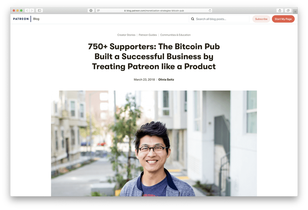Viewport: 308px width, 210px height.
Task: Open the Creator Stories category
Action: (126, 35)
